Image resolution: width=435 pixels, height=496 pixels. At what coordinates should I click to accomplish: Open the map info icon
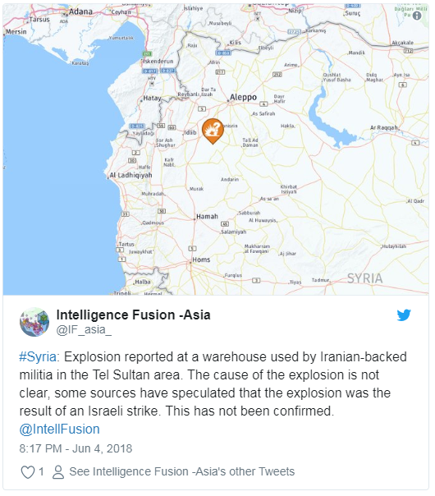point(417,16)
